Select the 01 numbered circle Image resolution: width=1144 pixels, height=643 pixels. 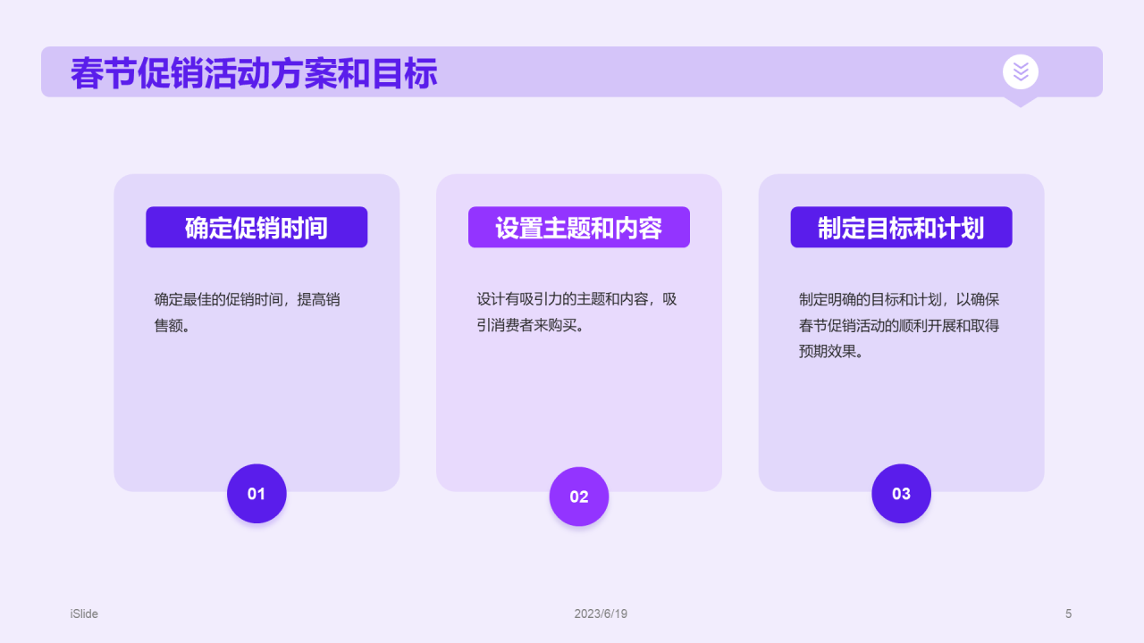pyautogui.click(x=257, y=493)
